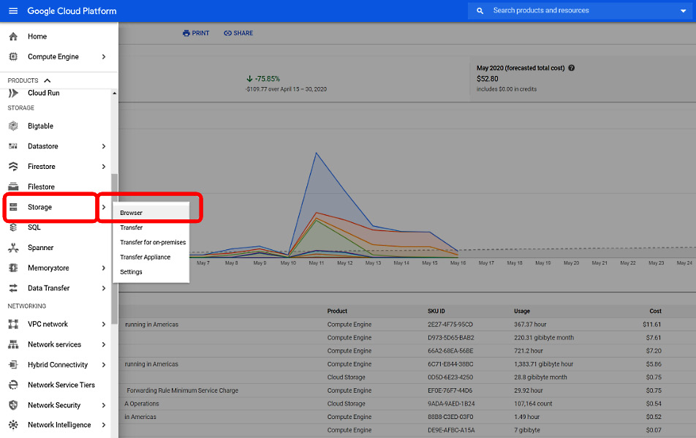Choose Transfer for on-premises option

(x=151, y=242)
